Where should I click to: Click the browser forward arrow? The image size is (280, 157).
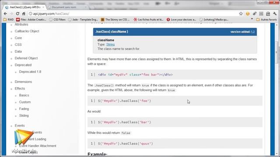tap(11, 14)
